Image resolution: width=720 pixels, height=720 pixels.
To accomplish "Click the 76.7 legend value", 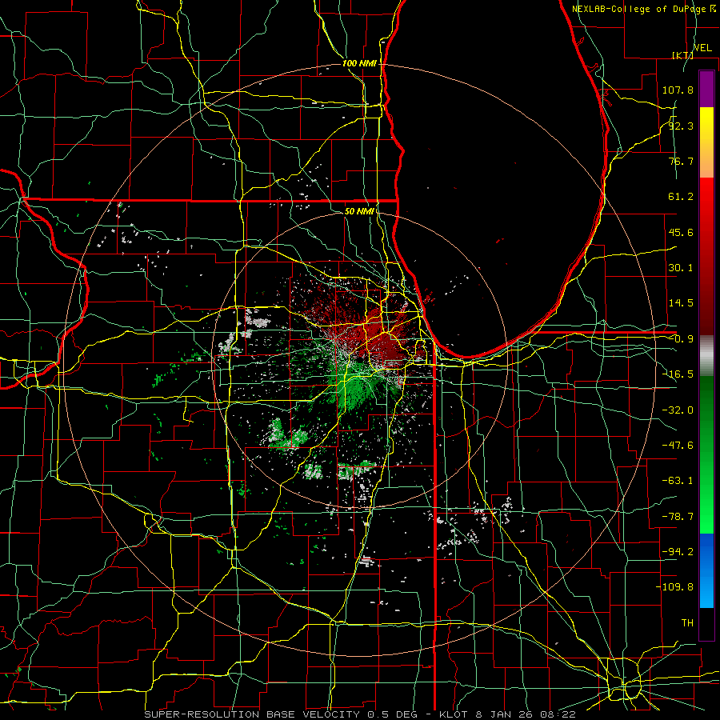I will tap(681, 161).
